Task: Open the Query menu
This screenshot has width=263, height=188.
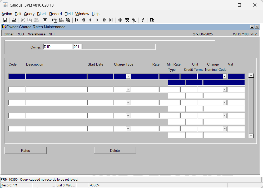Action: tap(29, 14)
